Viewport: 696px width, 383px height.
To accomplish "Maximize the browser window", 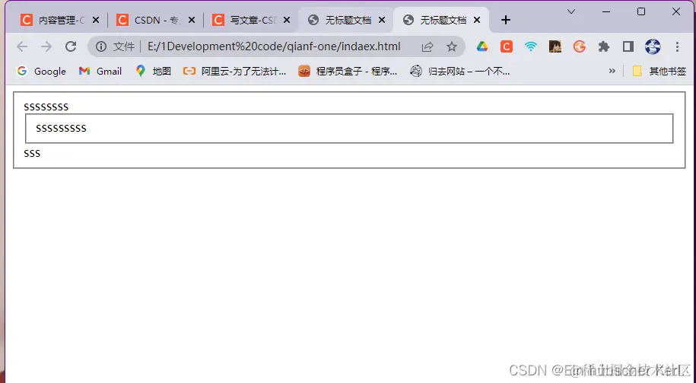I will [x=641, y=11].
